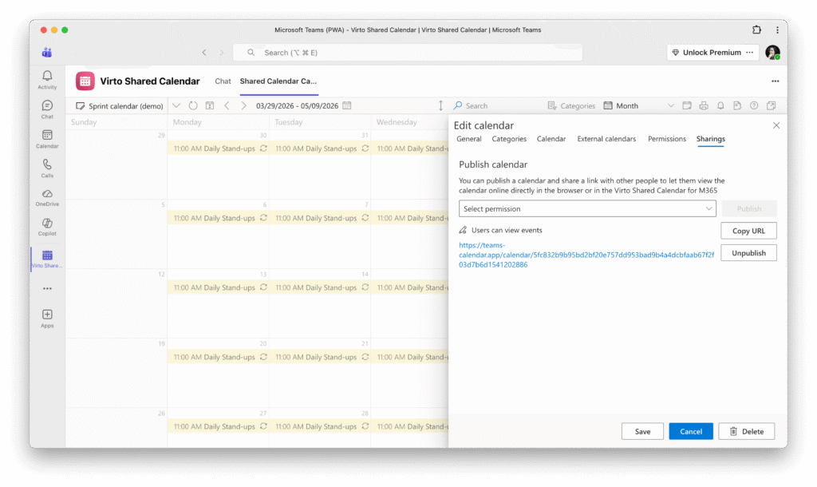Click the "Users can view events" text
This screenshot has width=817, height=487.
pos(507,230)
